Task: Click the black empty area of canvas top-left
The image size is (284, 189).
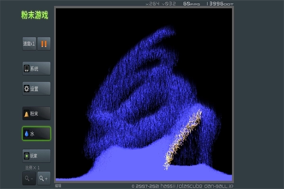Action: [x=76, y=28]
